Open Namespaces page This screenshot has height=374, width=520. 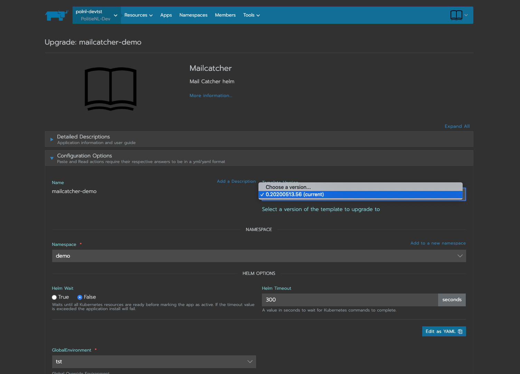(x=193, y=15)
